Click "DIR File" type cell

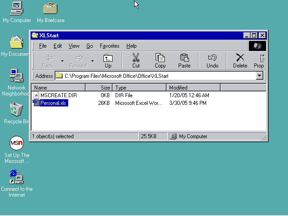124,95
